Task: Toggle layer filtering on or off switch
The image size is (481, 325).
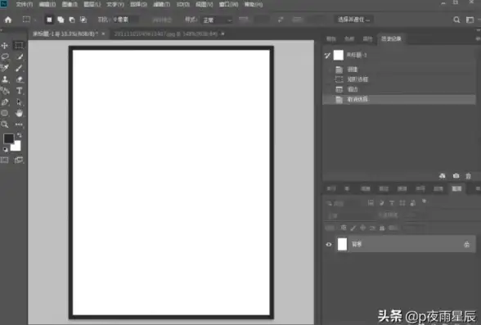Action: 424,201
